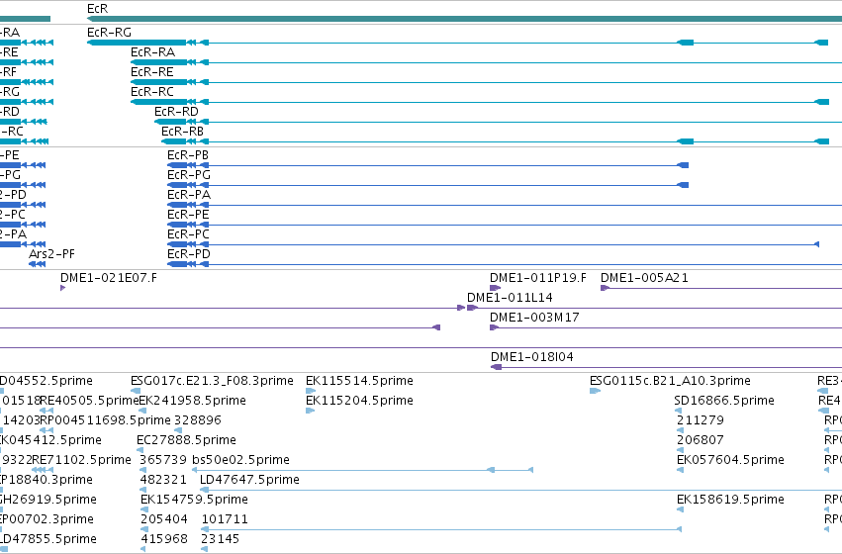Select the DME1-011P19.F feature label
The width and height of the screenshot is (842, 554).
[x=538, y=278]
